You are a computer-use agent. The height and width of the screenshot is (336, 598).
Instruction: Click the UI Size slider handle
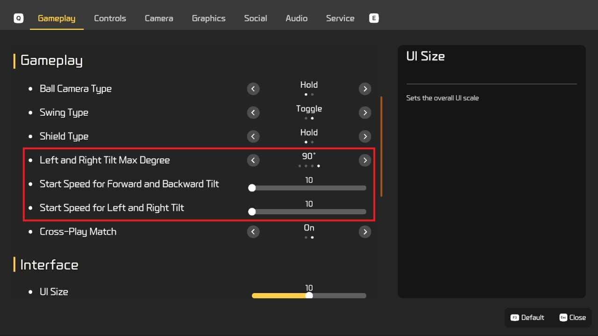(309, 295)
